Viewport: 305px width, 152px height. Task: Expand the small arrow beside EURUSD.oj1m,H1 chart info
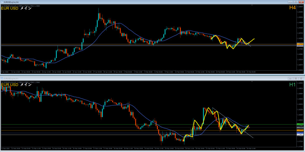(2, 82)
